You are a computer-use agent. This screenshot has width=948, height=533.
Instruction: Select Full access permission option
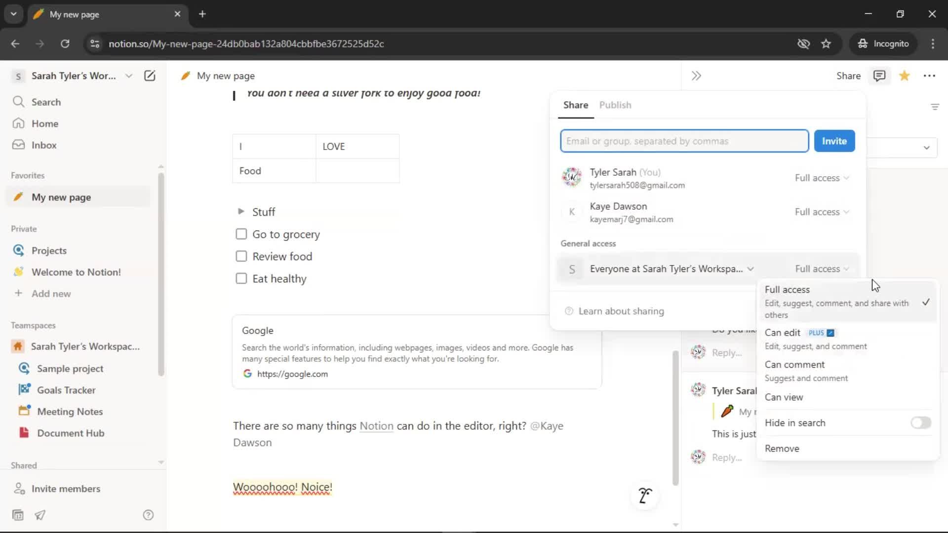click(847, 302)
